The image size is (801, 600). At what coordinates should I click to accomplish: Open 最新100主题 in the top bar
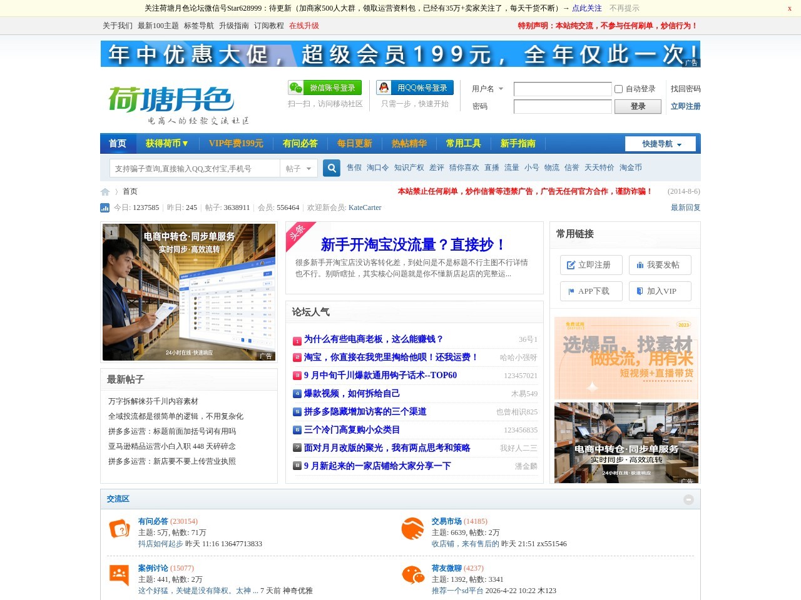pyautogui.click(x=158, y=26)
